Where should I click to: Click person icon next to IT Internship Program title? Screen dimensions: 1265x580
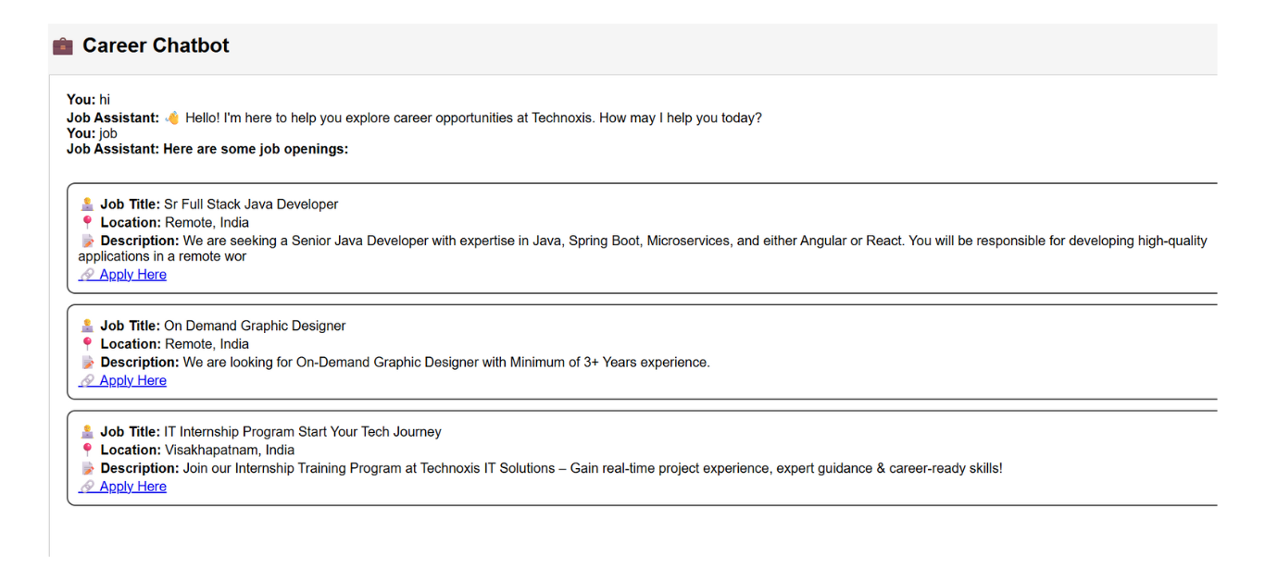click(x=88, y=432)
